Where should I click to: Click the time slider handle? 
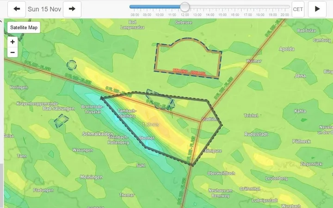[185, 7]
